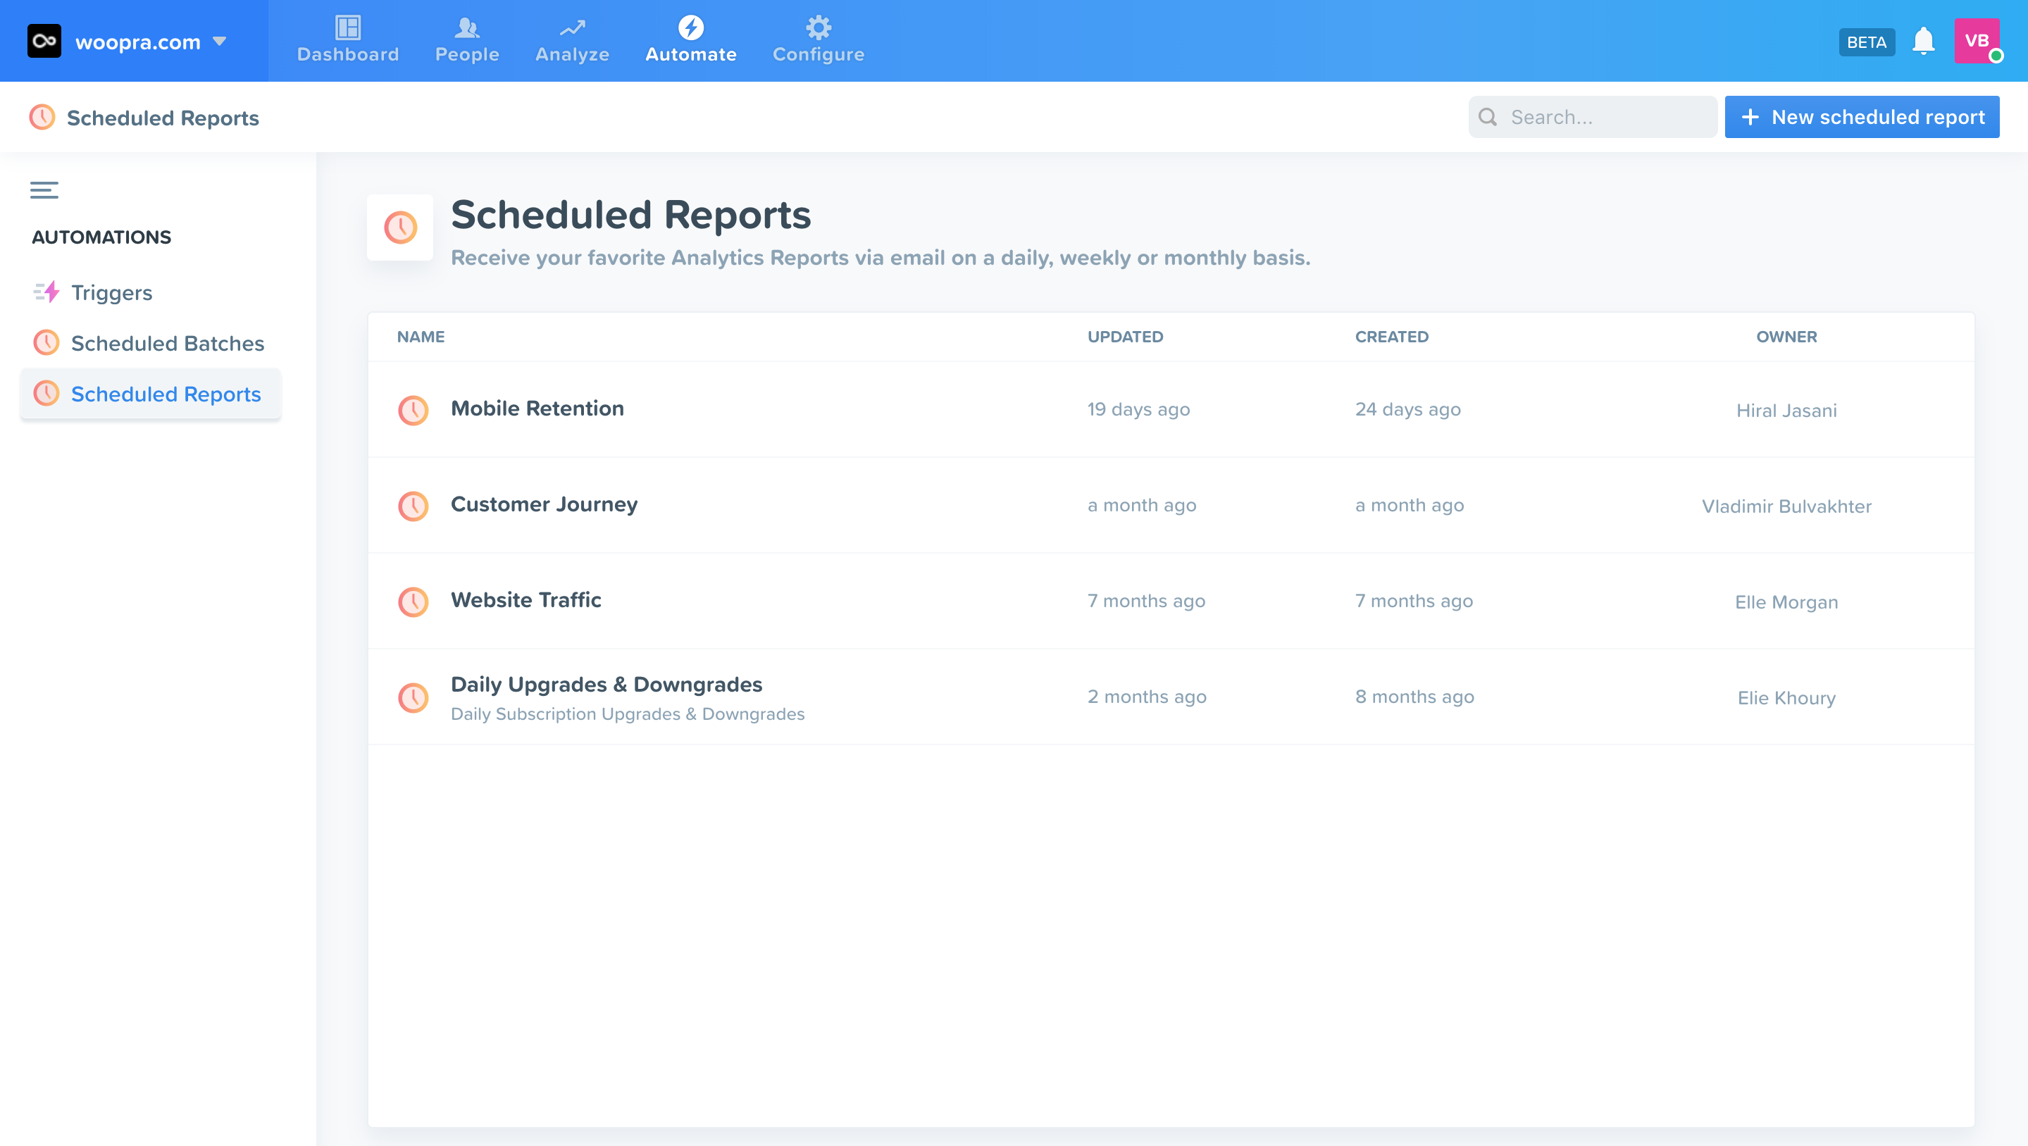Click the Mobile Retention clock icon
The width and height of the screenshot is (2028, 1146).
pyautogui.click(x=413, y=410)
